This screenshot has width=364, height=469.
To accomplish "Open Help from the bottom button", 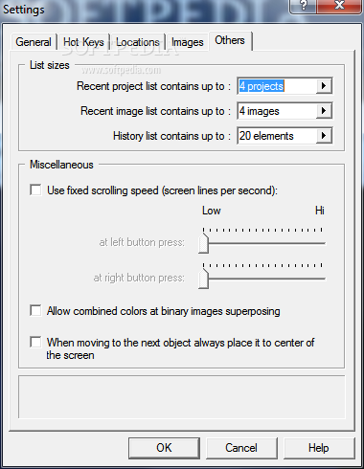I will click(319, 448).
